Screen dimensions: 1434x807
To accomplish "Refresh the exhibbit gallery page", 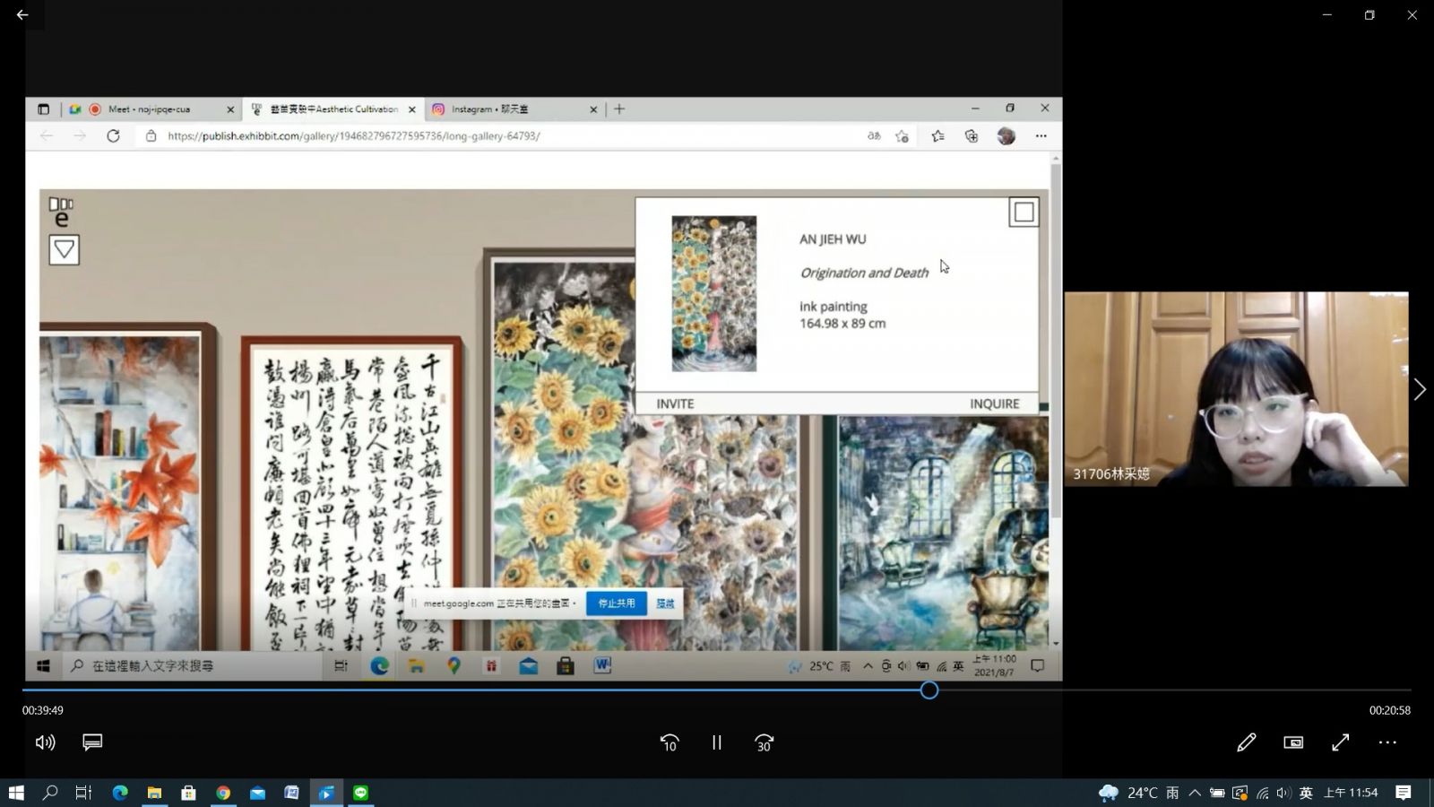I will 113,136.
